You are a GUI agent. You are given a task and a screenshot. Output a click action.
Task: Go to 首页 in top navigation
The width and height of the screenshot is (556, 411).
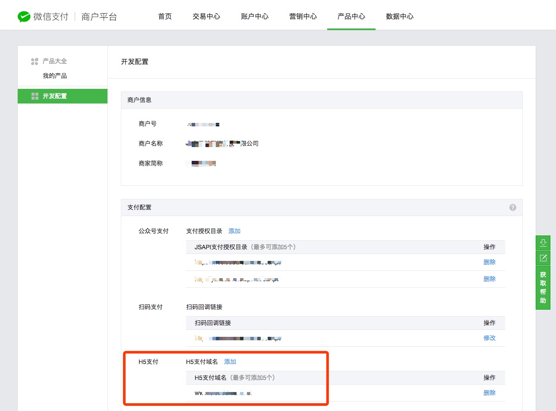click(165, 16)
